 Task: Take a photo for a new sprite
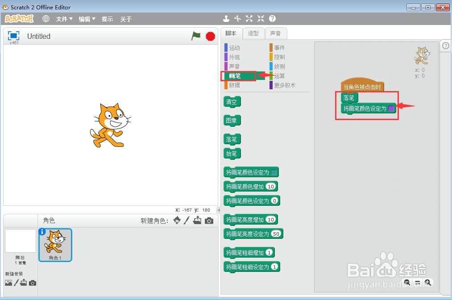point(208,220)
